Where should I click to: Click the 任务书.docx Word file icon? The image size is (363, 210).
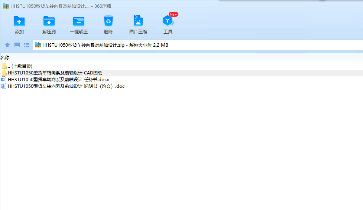click(3, 80)
